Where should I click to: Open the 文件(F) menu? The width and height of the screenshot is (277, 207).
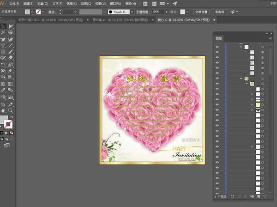point(14,4)
